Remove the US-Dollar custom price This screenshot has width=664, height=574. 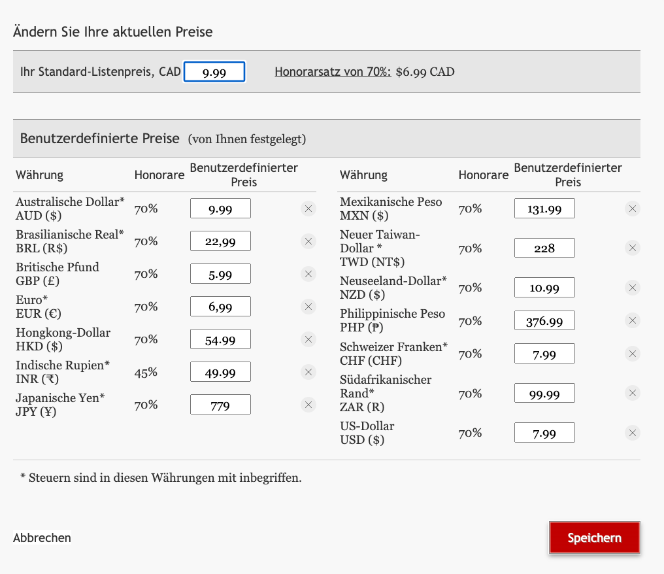(x=632, y=432)
